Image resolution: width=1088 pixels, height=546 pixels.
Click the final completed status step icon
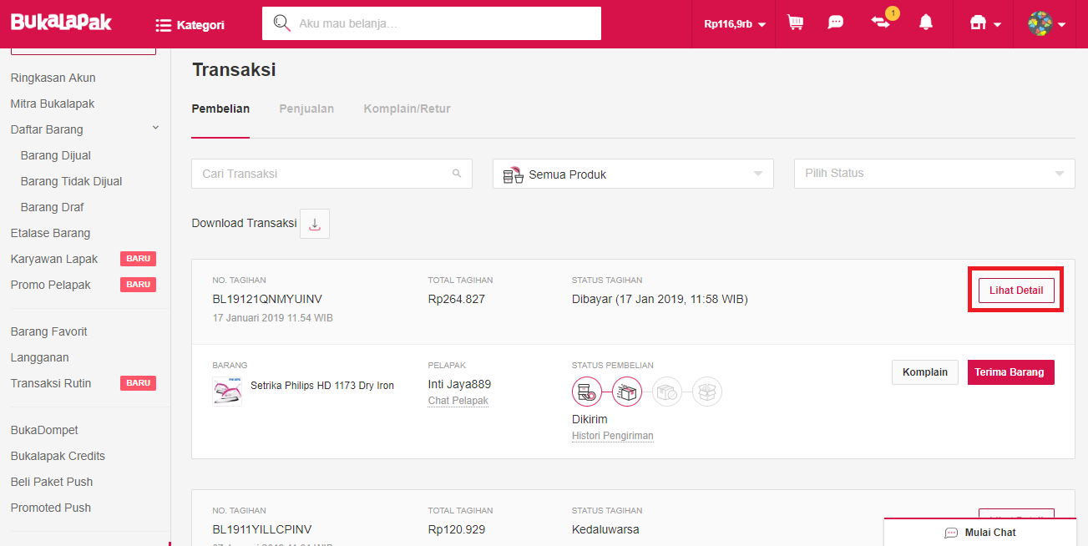click(x=707, y=392)
